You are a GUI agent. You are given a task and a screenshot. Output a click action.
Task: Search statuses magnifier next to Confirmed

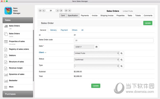point(121,60)
